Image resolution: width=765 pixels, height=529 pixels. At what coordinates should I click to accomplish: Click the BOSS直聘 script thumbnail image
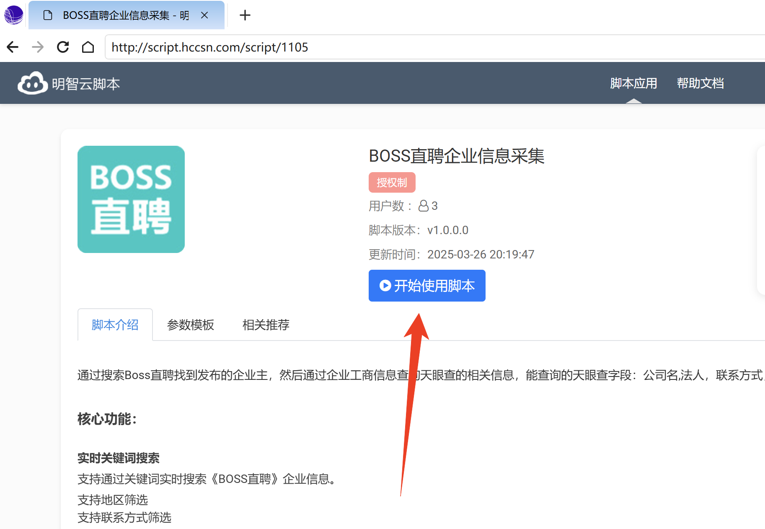(131, 199)
